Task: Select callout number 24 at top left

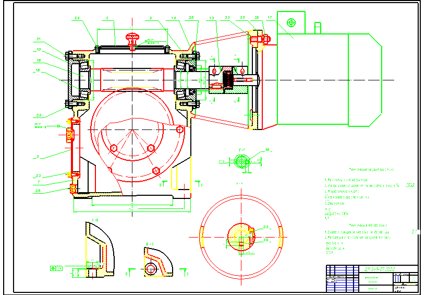Action: click(x=77, y=18)
